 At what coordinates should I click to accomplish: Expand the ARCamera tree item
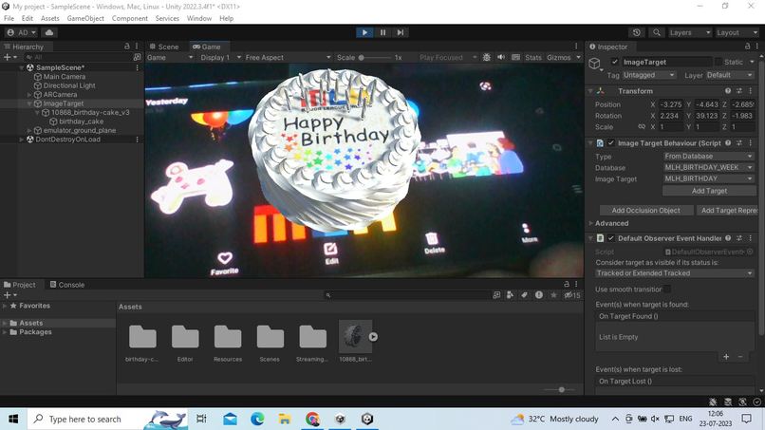(29, 95)
